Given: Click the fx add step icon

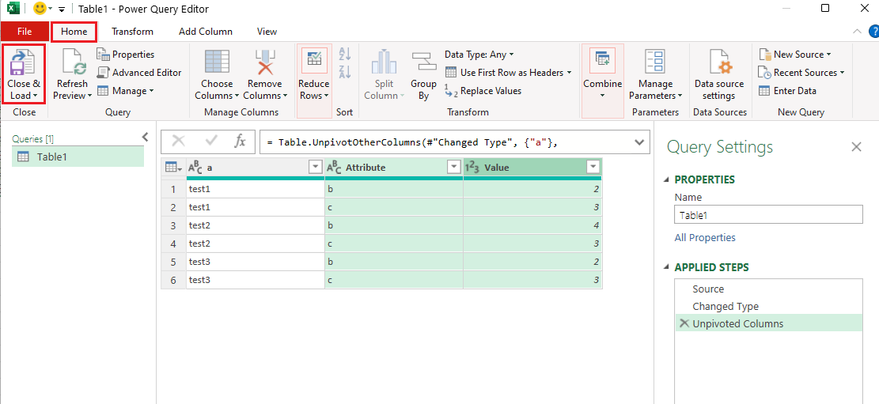Looking at the screenshot, I should 240,142.
